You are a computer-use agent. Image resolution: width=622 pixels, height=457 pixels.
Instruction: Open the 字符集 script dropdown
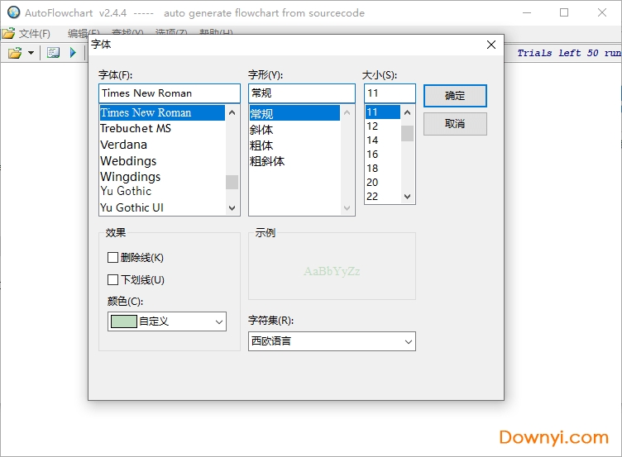pos(408,341)
